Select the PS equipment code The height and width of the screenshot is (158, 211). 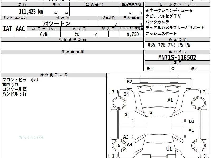[181, 45]
